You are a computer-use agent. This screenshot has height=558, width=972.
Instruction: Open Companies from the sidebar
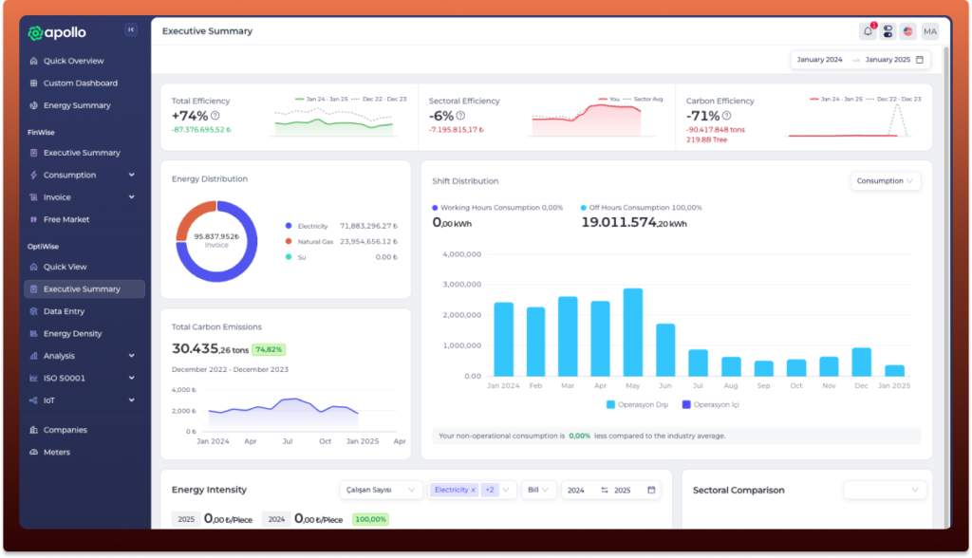pyautogui.click(x=65, y=430)
